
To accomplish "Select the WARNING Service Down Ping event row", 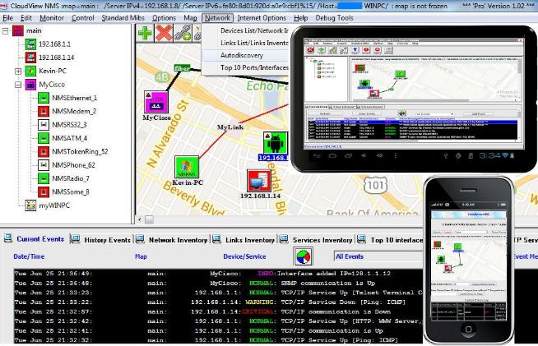I will [218, 302].
